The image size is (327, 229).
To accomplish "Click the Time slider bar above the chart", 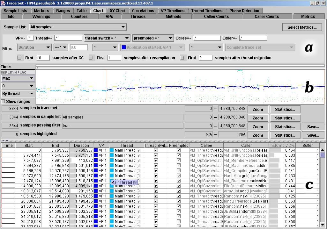I will coord(180,66).
